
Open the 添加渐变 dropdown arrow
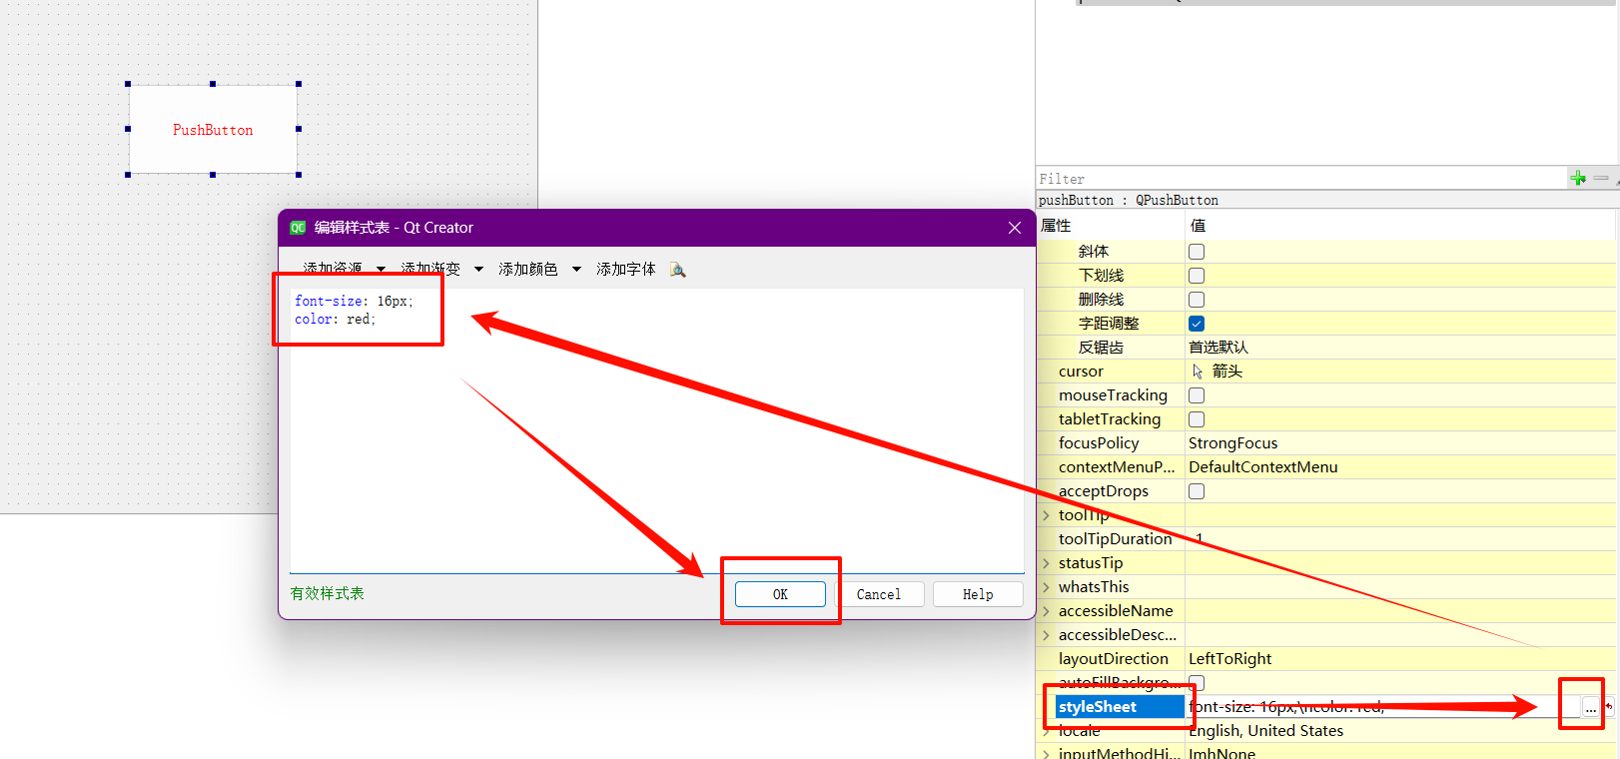(478, 270)
